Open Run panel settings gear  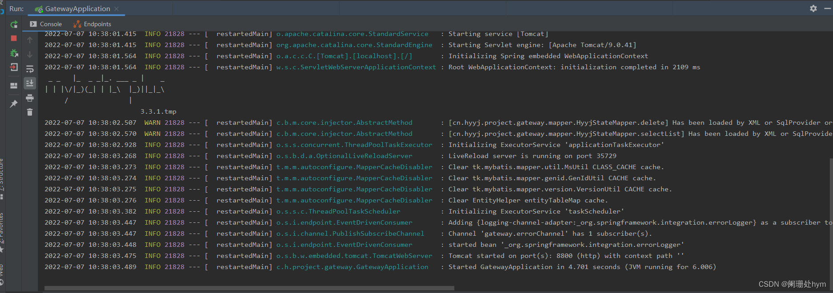(x=813, y=8)
